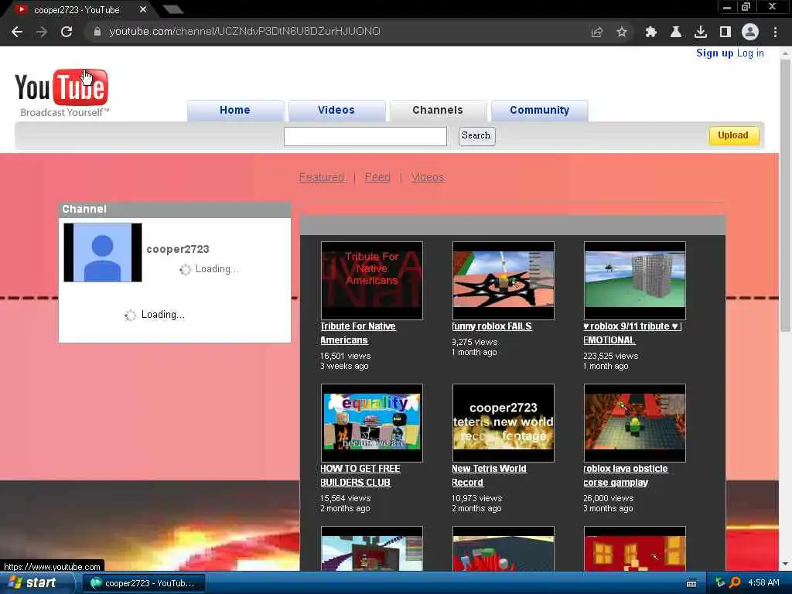Open the Chrome three-dot menu
Viewport: 792px width, 594px height.
(x=775, y=32)
